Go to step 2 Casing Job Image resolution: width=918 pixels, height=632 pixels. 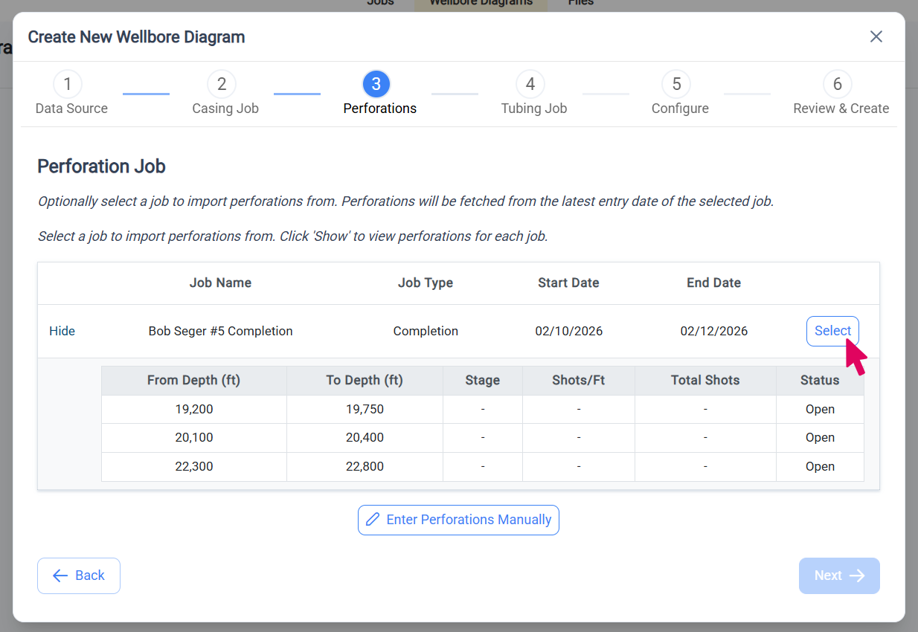tap(225, 94)
